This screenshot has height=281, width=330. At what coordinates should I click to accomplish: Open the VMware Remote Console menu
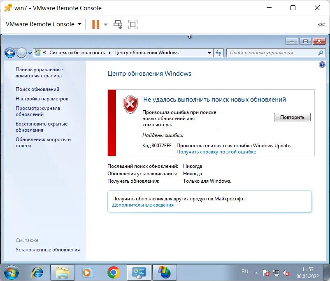(44, 24)
